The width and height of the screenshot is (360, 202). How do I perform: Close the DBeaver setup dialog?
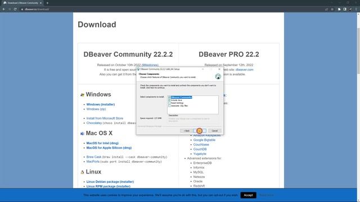pyautogui.click(x=219, y=69)
